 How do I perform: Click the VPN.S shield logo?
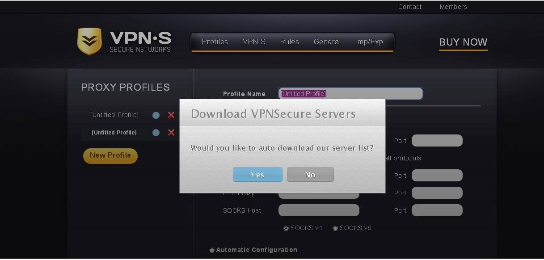point(89,42)
